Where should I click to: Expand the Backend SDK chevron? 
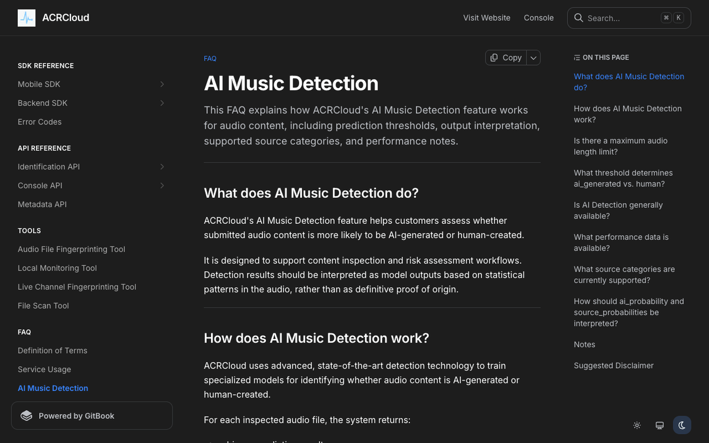[x=162, y=103]
